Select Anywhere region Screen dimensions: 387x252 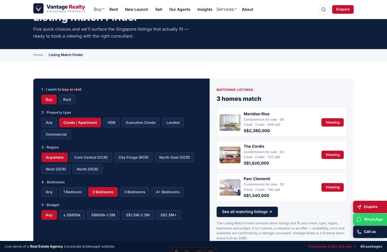pos(55,157)
